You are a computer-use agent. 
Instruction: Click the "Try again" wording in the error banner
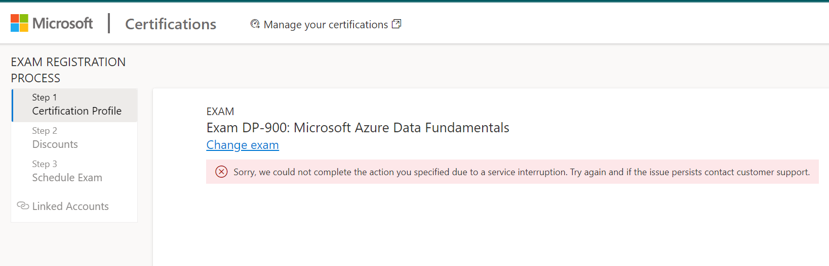pyautogui.click(x=588, y=172)
